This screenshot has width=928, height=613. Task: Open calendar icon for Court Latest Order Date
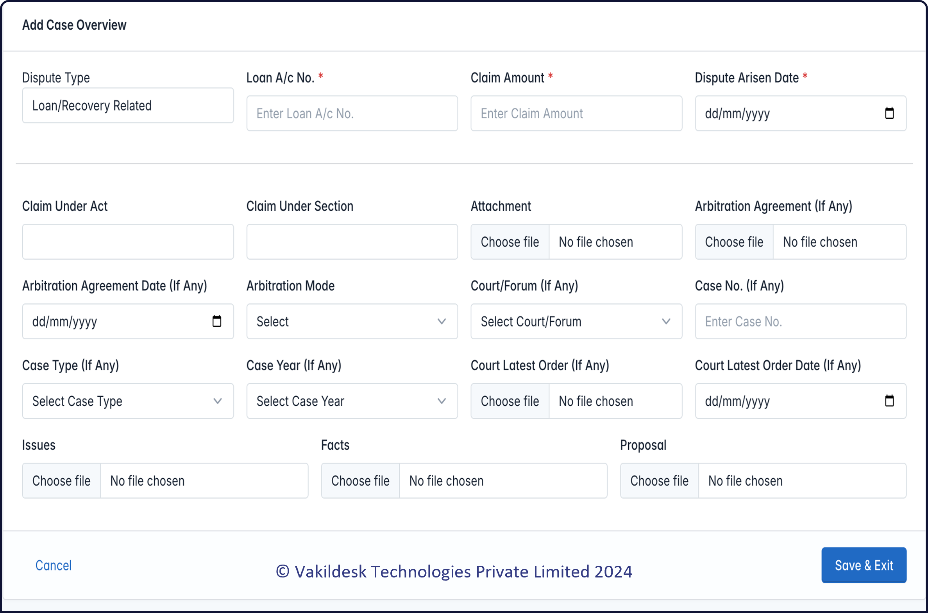889,400
